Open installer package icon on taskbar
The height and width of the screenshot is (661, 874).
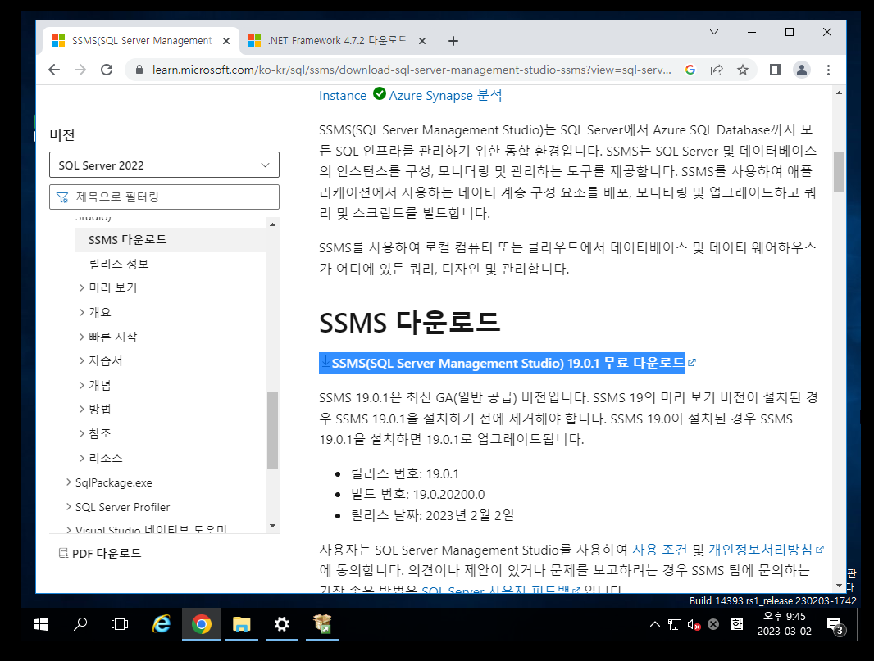click(322, 624)
